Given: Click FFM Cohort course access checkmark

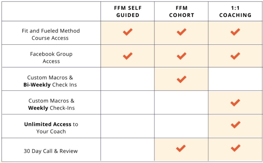Looking at the screenshot, I should pos(181,32).
